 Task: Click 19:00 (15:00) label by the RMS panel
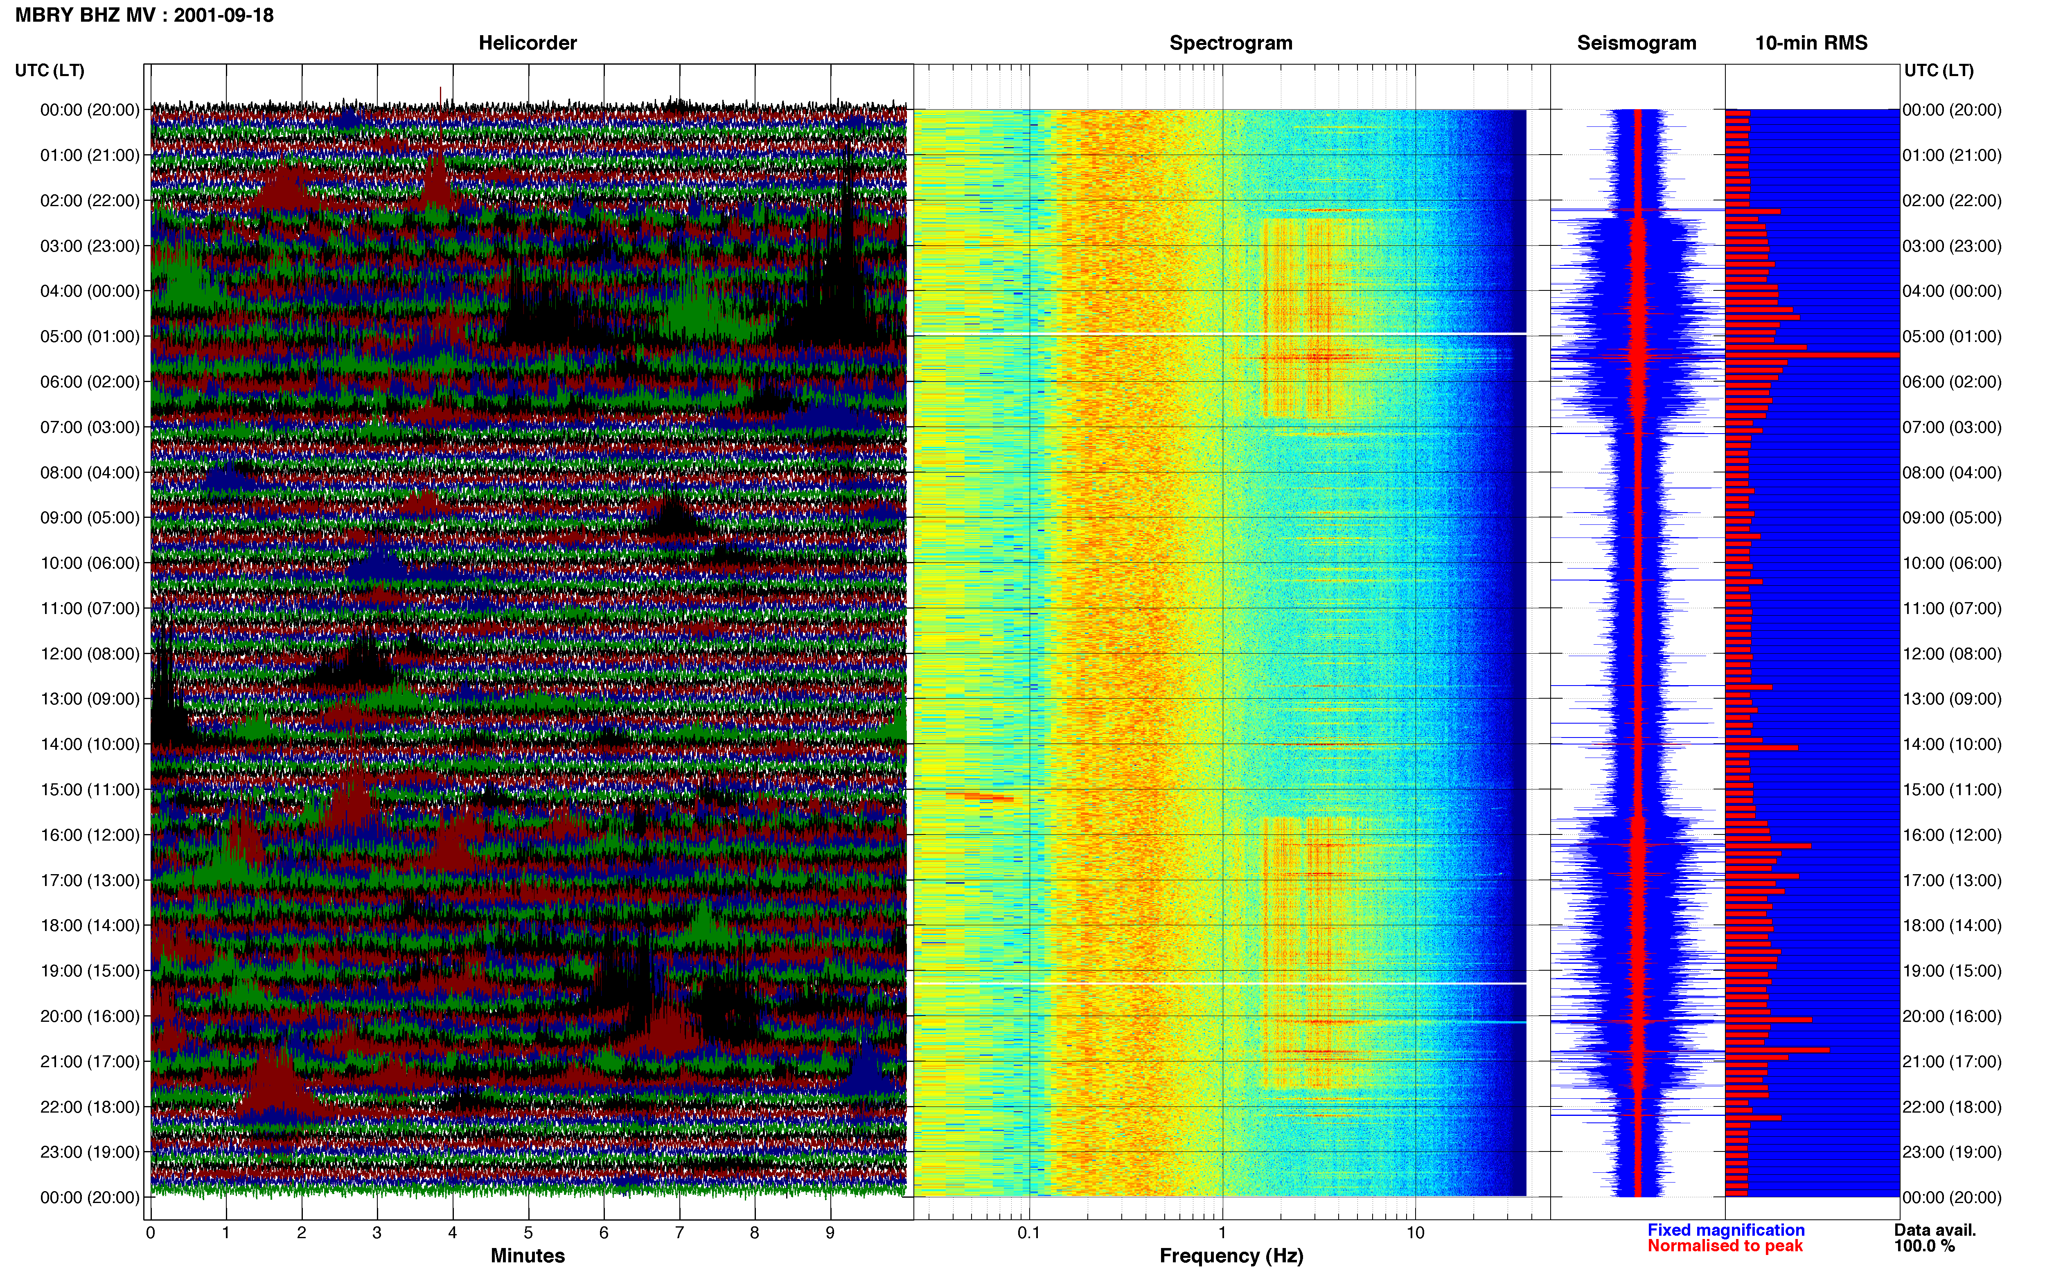[x=1952, y=971]
